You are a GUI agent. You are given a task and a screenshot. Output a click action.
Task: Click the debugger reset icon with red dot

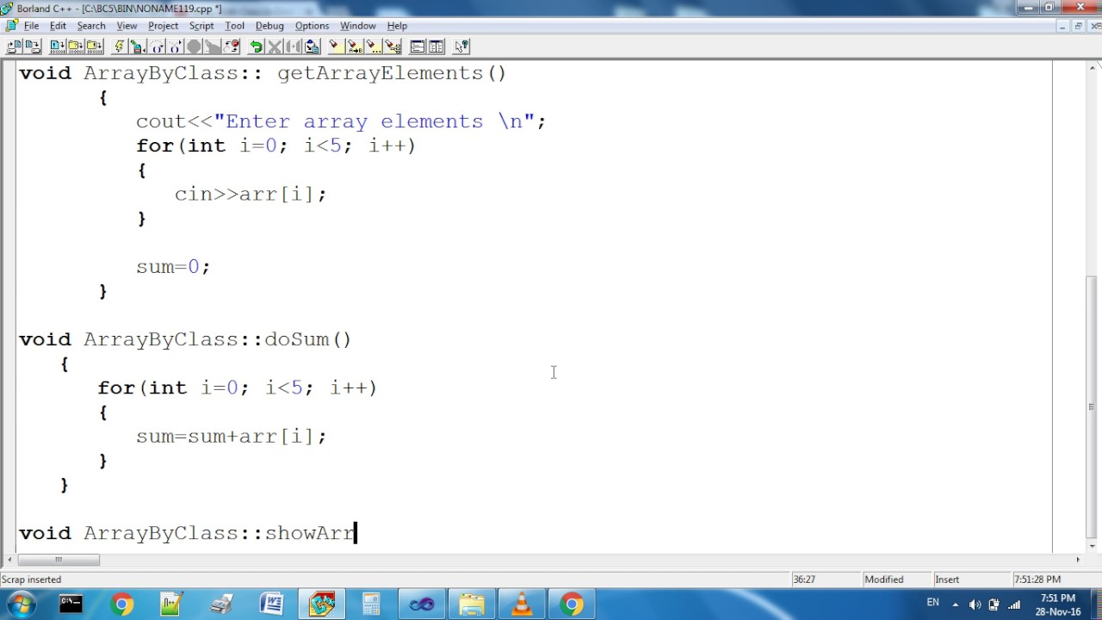[231, 46]
